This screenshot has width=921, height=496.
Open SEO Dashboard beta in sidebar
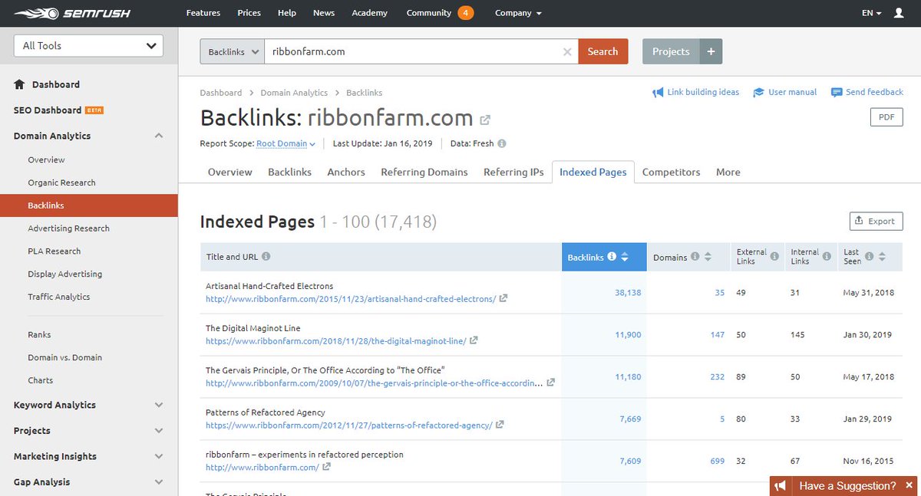click(58, 110)
